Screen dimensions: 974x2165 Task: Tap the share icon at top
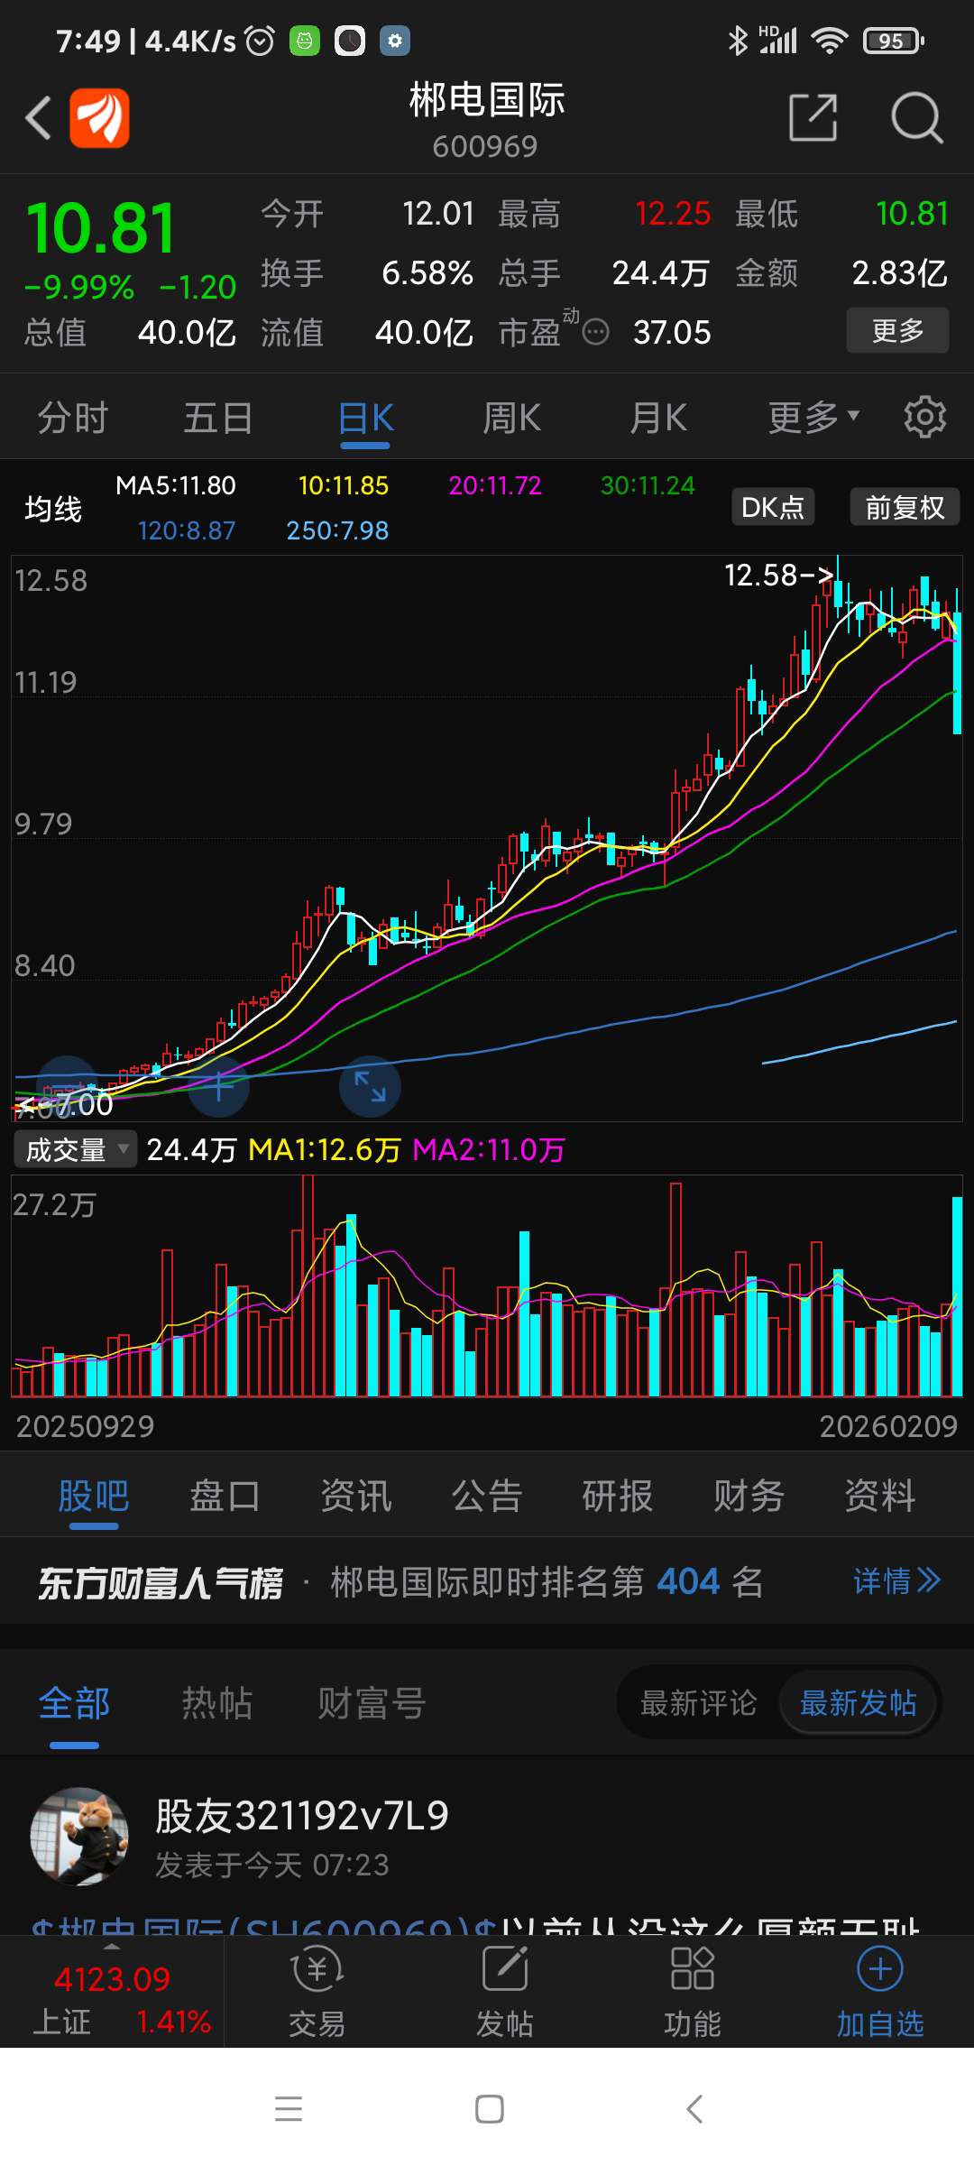[x=813, y=117]
